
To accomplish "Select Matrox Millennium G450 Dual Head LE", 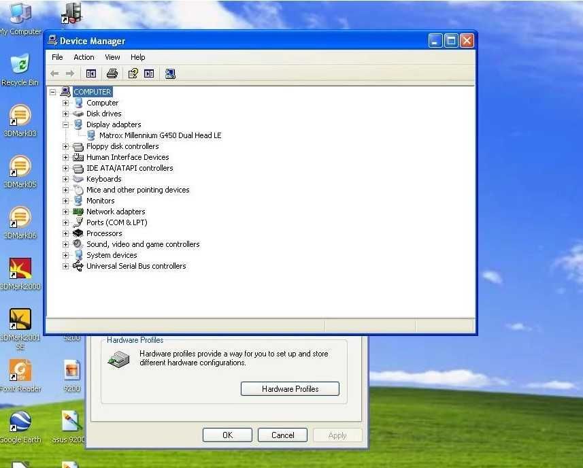I will click(x=161, y=135).
